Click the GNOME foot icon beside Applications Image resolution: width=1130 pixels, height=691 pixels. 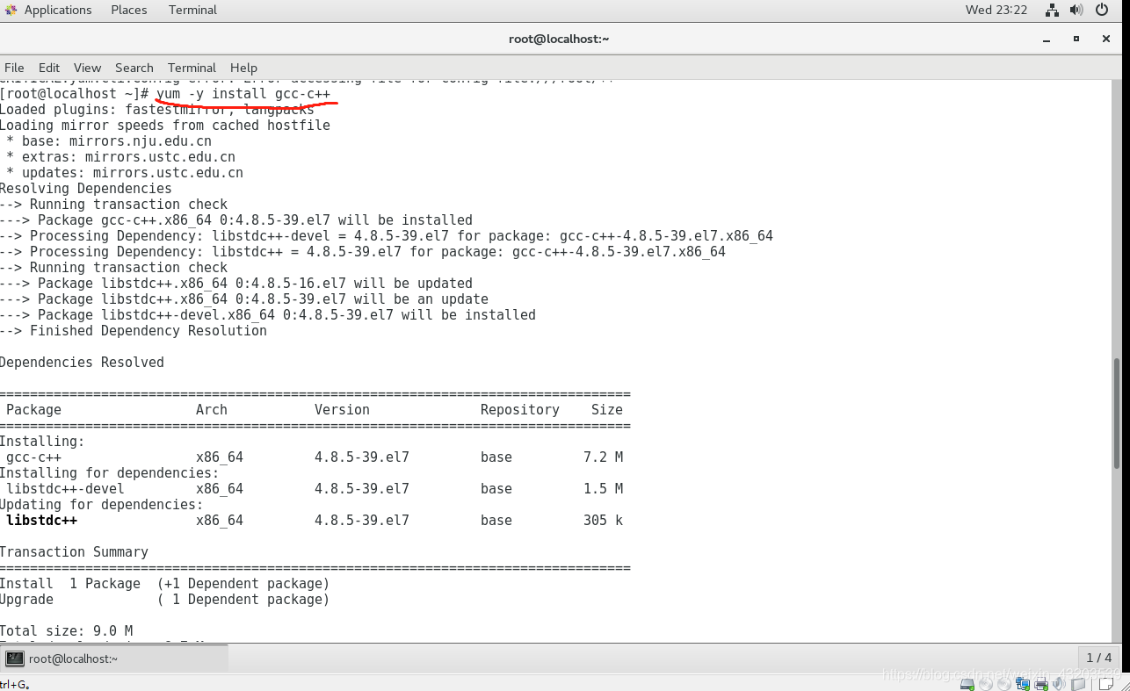pyautogui.click(x=11, y=10)
